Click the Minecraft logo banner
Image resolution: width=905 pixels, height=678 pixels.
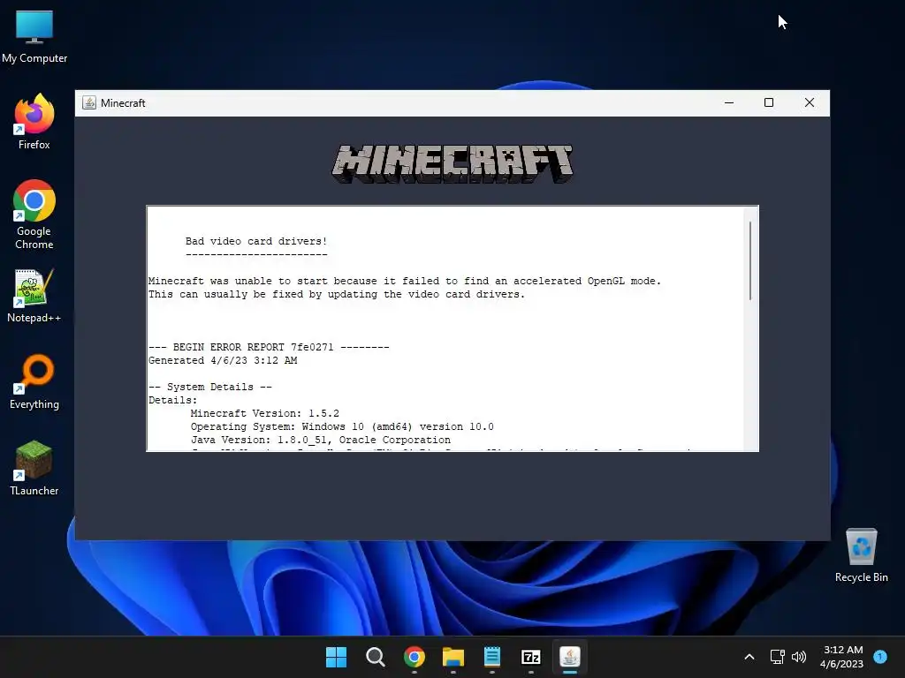pos(452,163)
